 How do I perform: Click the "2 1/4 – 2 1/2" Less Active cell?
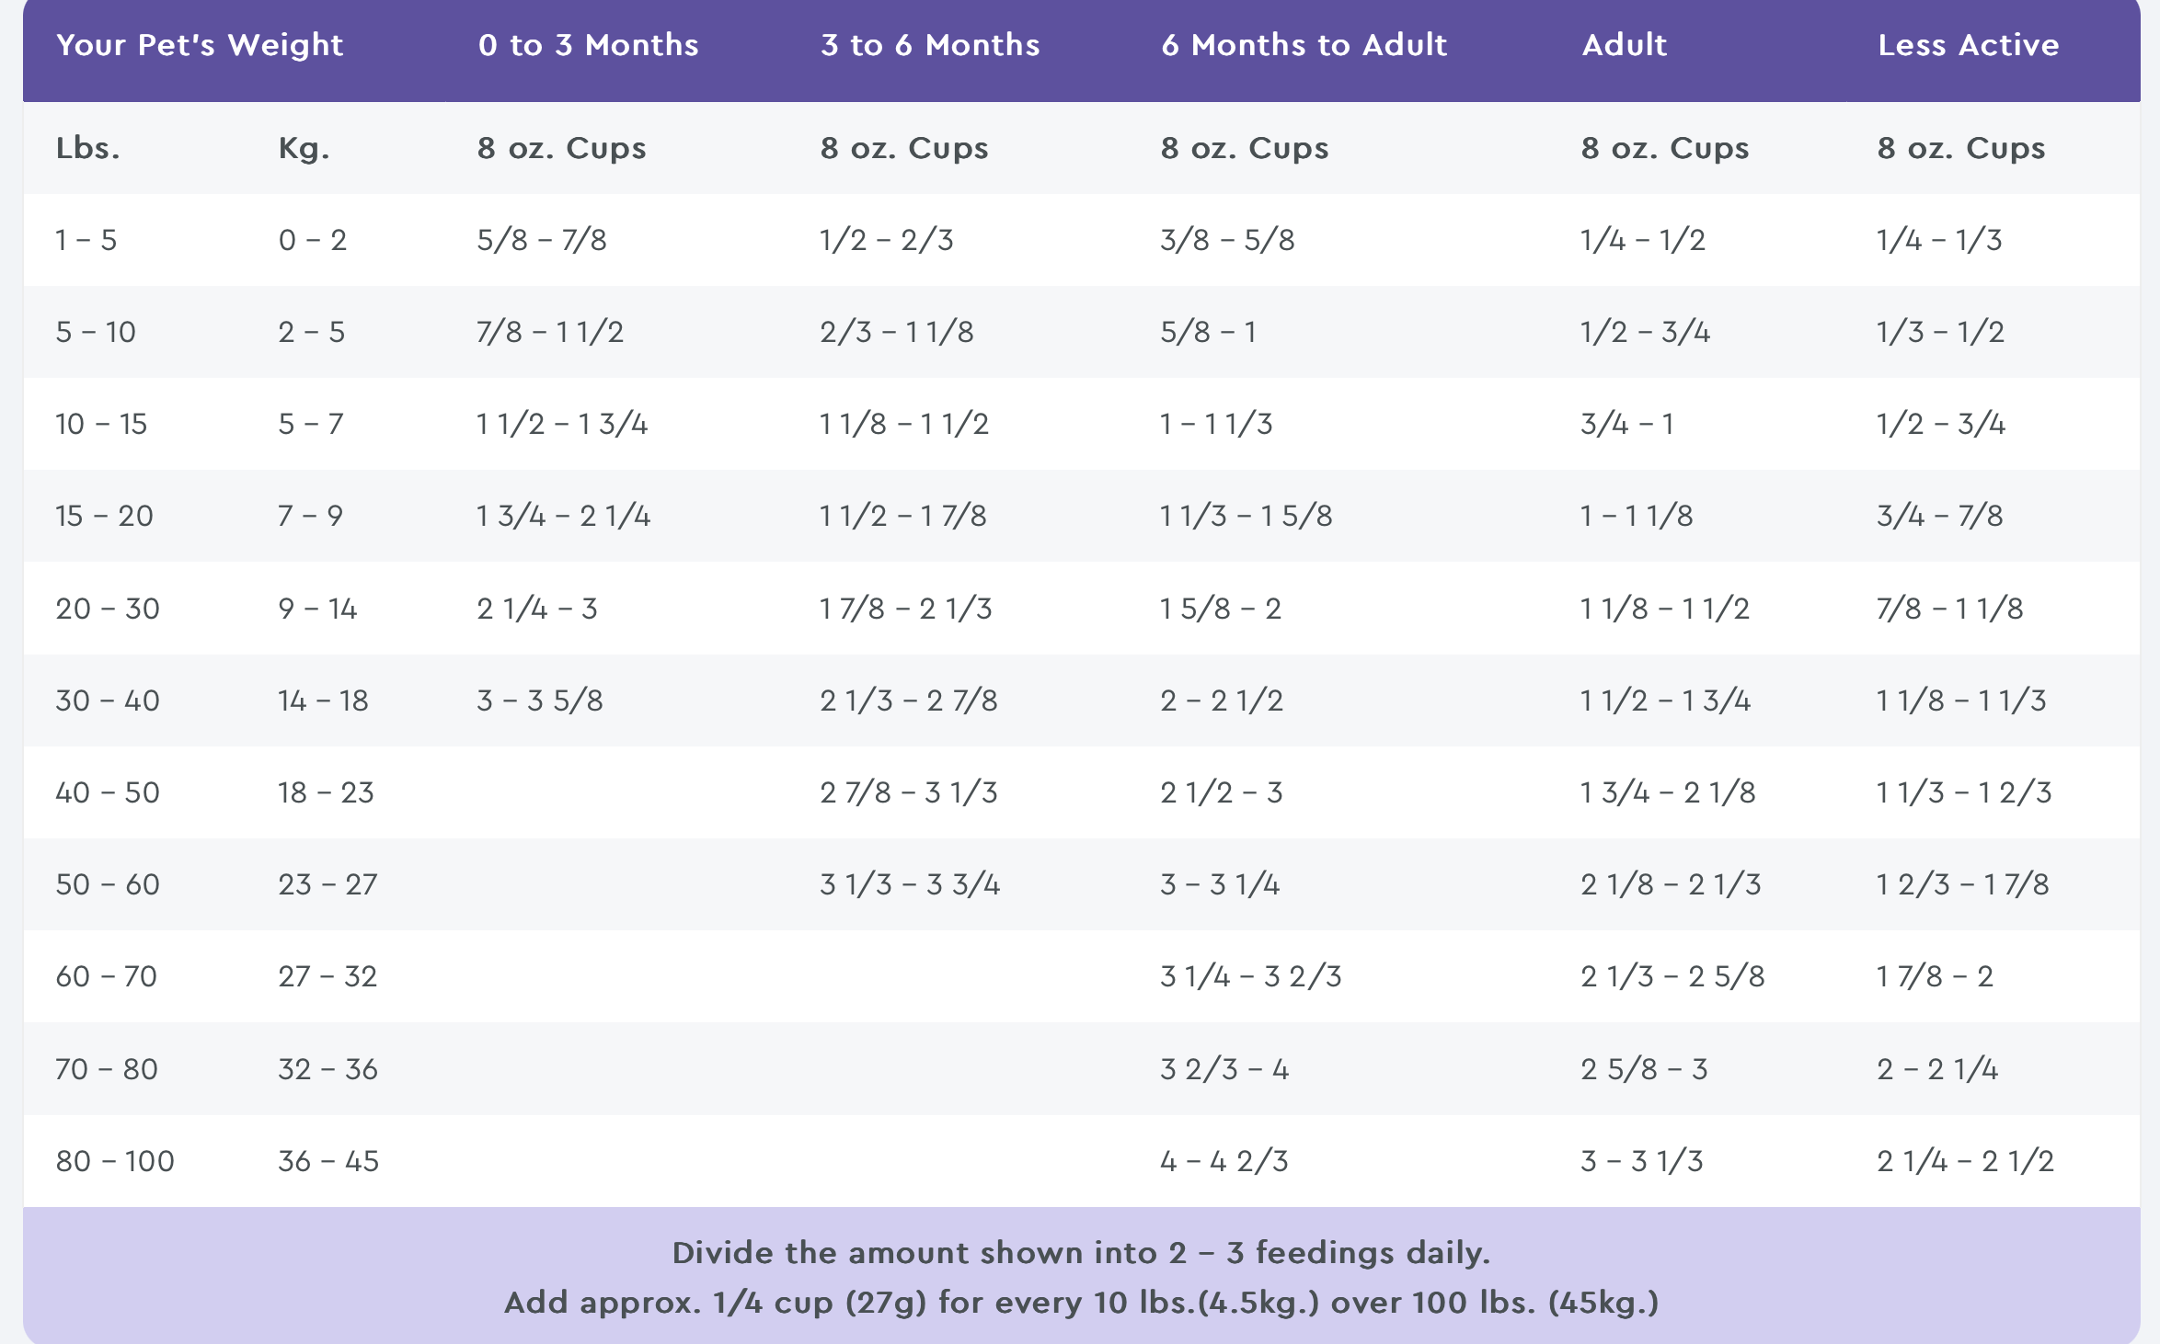pyautogui.click(x=1965, y=1161)
